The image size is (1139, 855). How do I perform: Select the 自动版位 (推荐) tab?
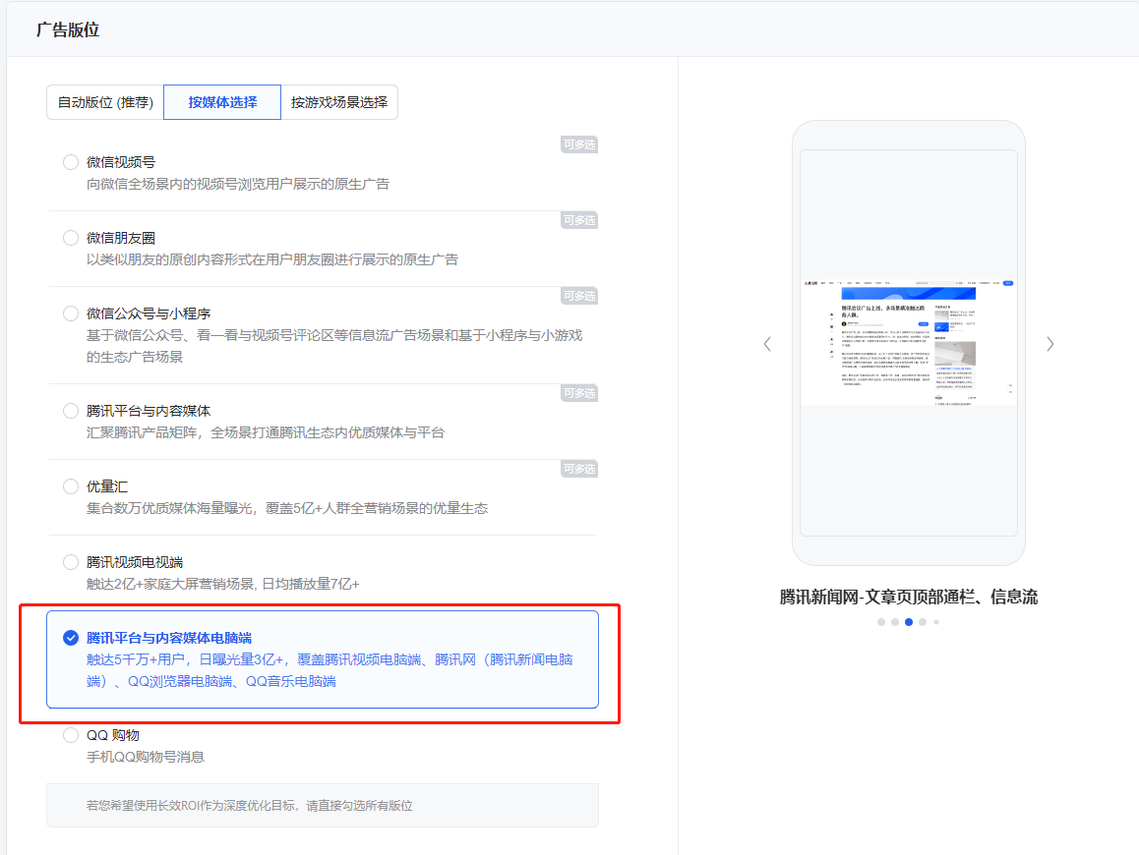click(x=105, y=102)
